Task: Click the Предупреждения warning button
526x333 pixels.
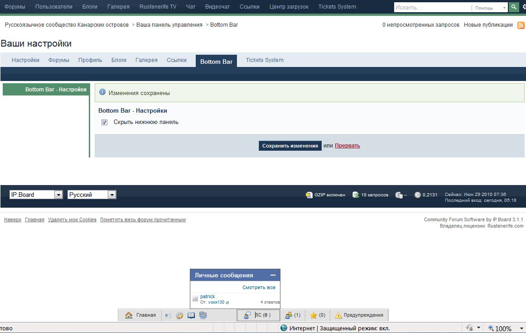Action: (x=359, y=315)
